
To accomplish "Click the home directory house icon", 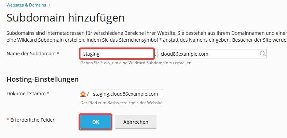I will click(83, 94).
